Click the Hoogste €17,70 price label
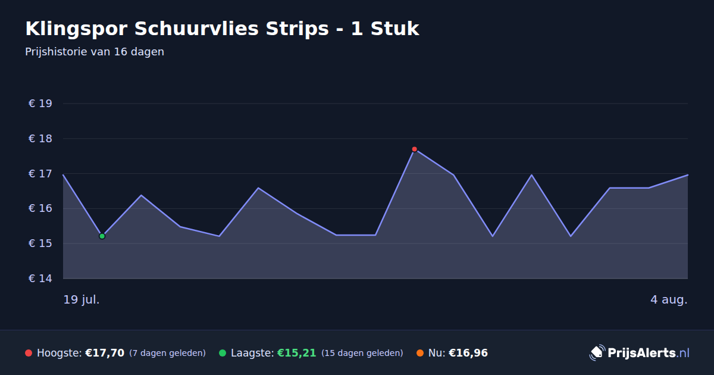 [x=80, y=353]
